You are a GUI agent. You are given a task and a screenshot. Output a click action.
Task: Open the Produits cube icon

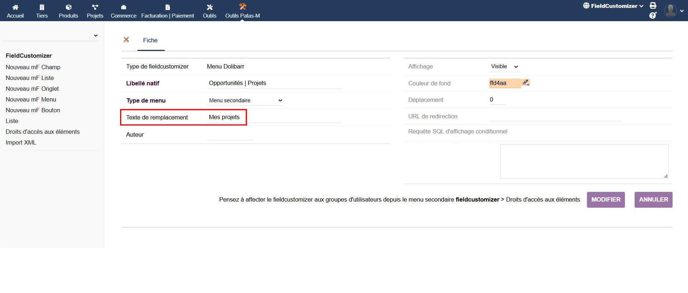pyautogui.click(x=68, y=7)
